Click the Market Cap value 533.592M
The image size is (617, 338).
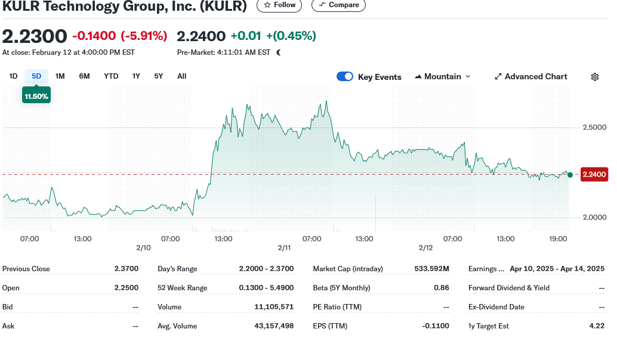[x=431, y=269]
